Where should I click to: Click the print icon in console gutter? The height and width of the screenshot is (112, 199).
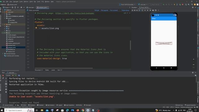coord(6,89)
